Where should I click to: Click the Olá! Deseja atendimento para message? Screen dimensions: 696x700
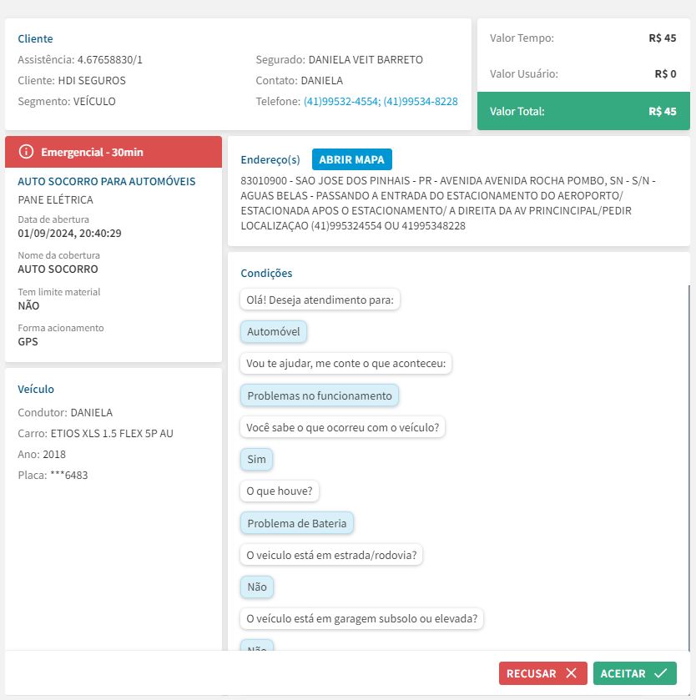[320, 300]
